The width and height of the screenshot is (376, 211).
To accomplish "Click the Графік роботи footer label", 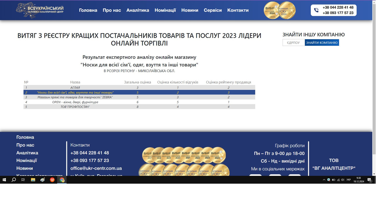I will pyautogui.click(x=290, y=146).
